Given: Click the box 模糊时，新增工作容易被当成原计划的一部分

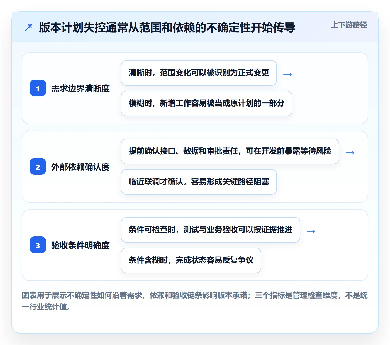Looking at the screenshot, I should 207,103.
